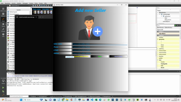Open the Hilfe mode question mark icon
This screenshot has width=181, height=102.
pyautogui.click(x=3, y=35)
